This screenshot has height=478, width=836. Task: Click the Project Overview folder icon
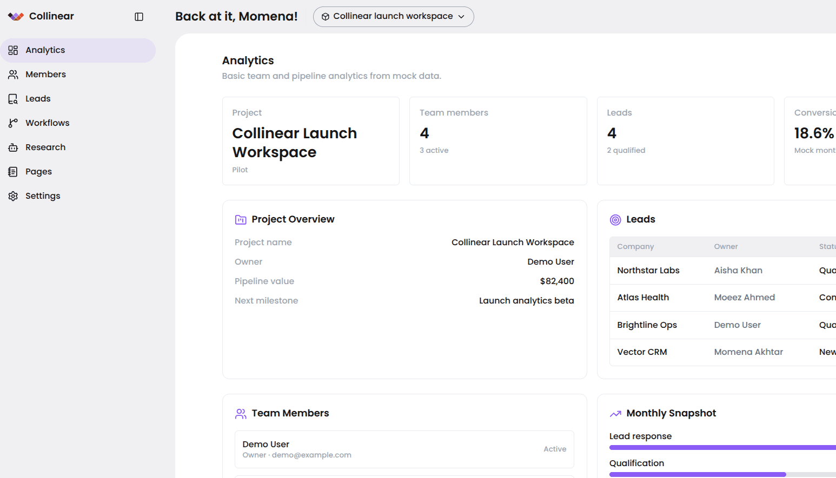click(x=241, y=220)
